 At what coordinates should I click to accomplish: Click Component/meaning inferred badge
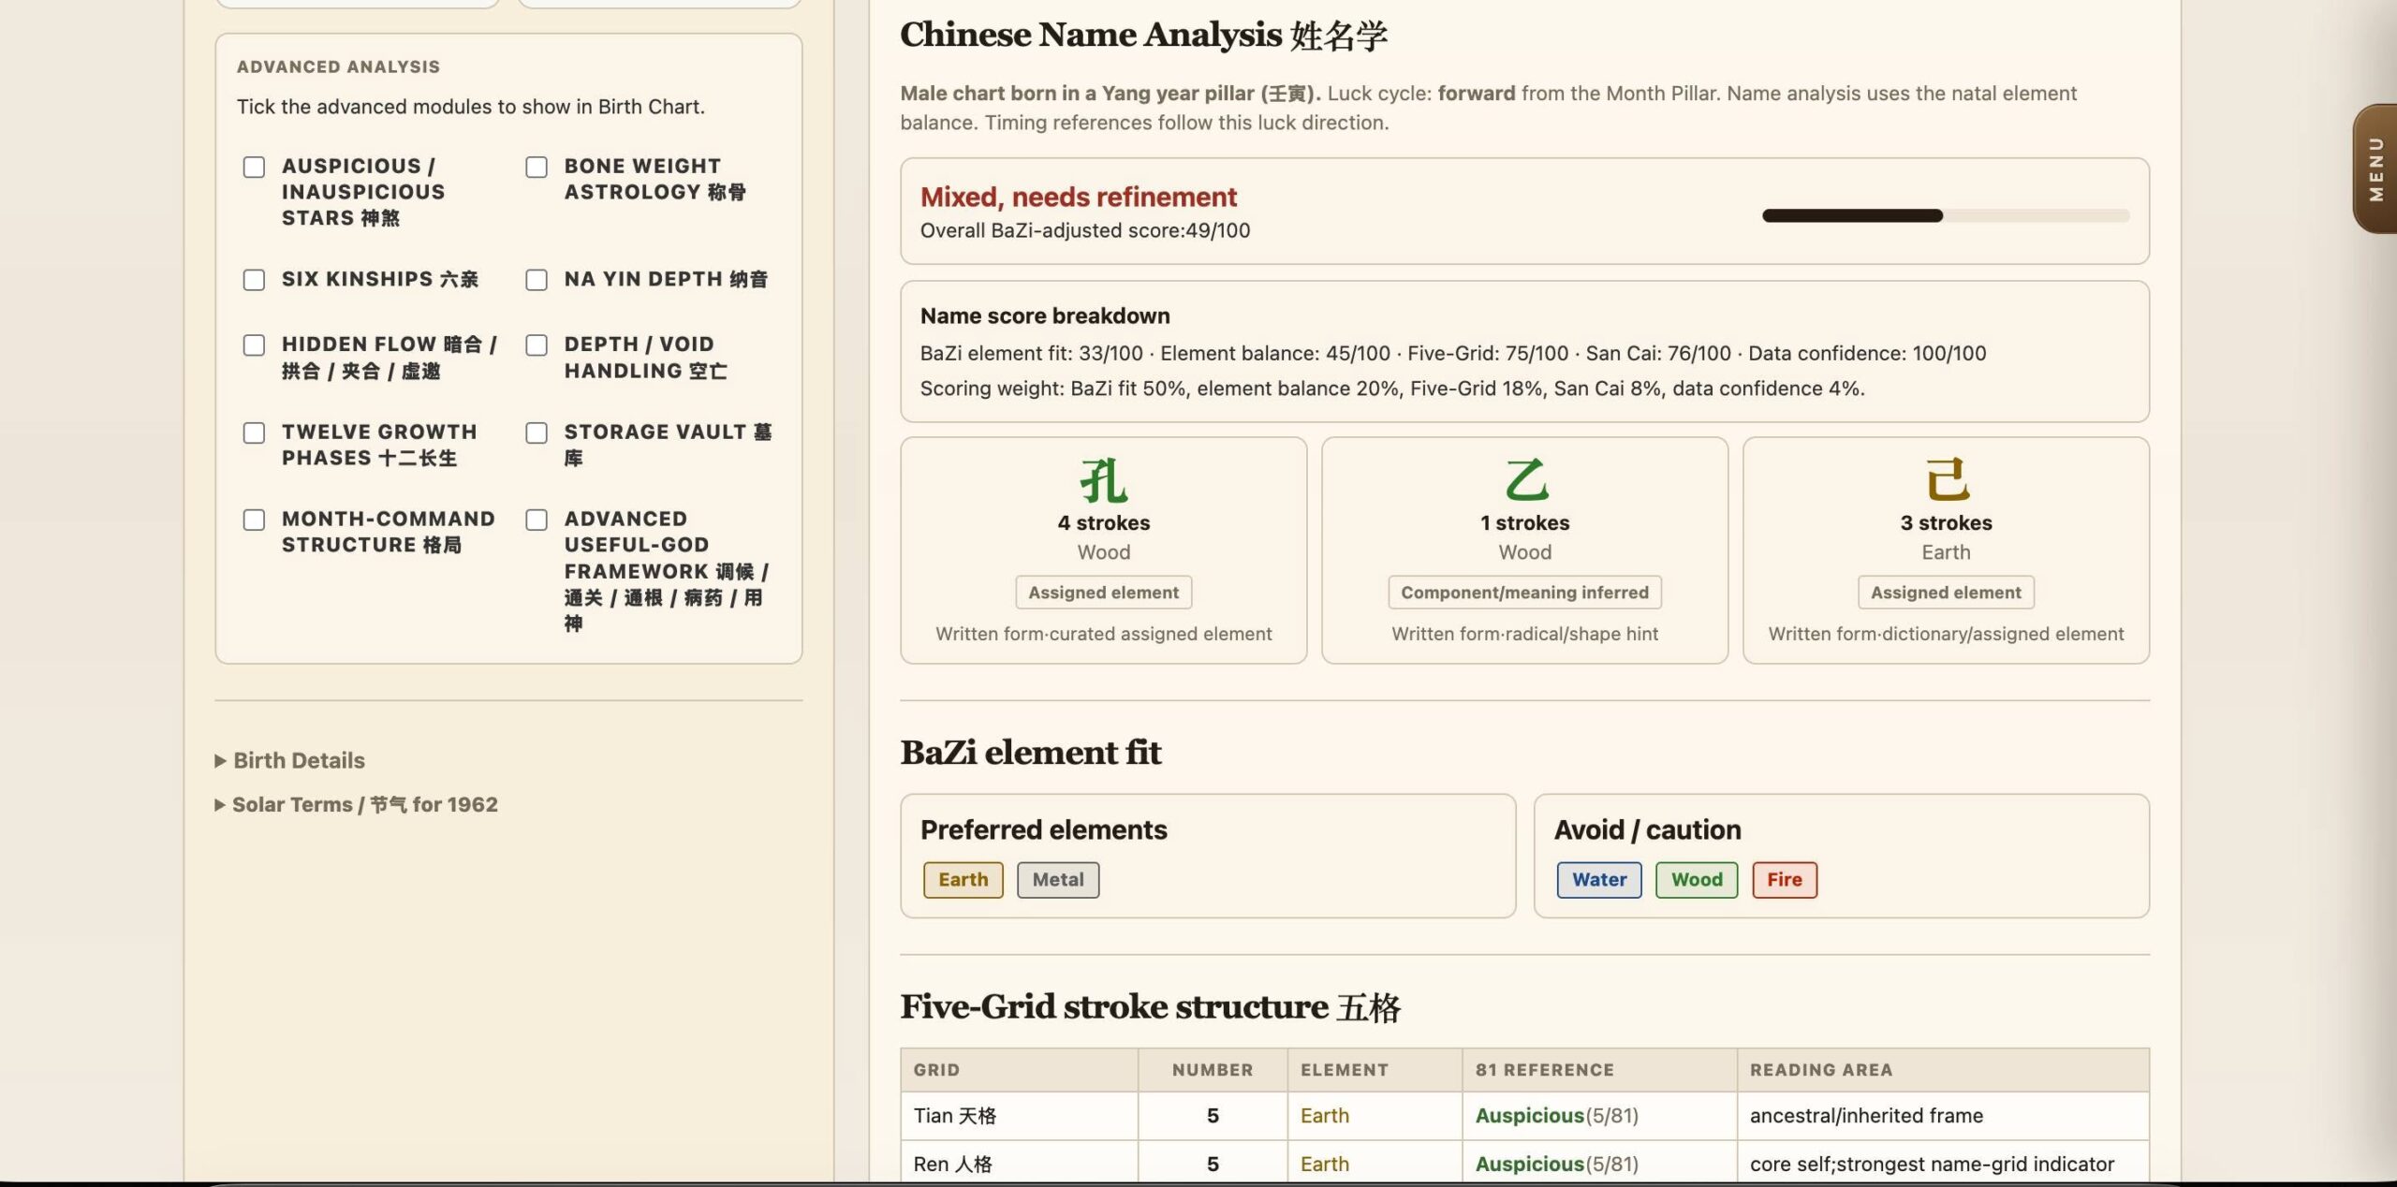(x=1525, y=593)
